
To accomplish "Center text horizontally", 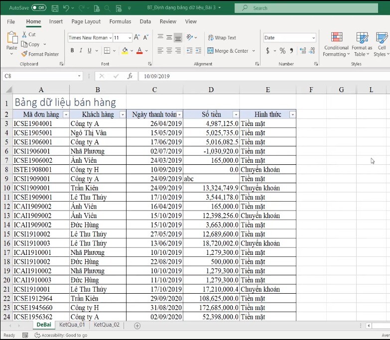I will coord(169,51).
